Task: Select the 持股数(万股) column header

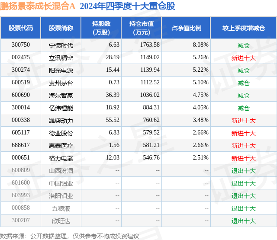Action: pyautogui.click(x=101, y=28)
